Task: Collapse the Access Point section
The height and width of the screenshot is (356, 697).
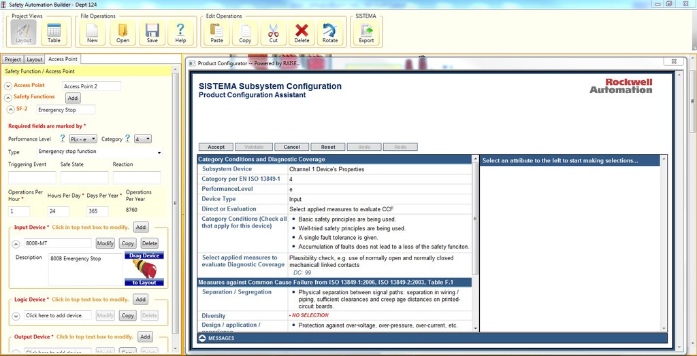Action: (x=8, y=86)
